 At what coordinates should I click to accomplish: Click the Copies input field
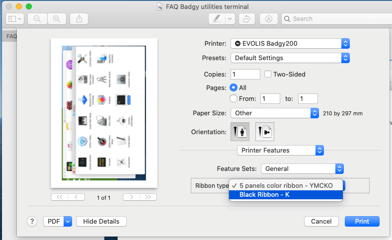[x=245, y=74]
